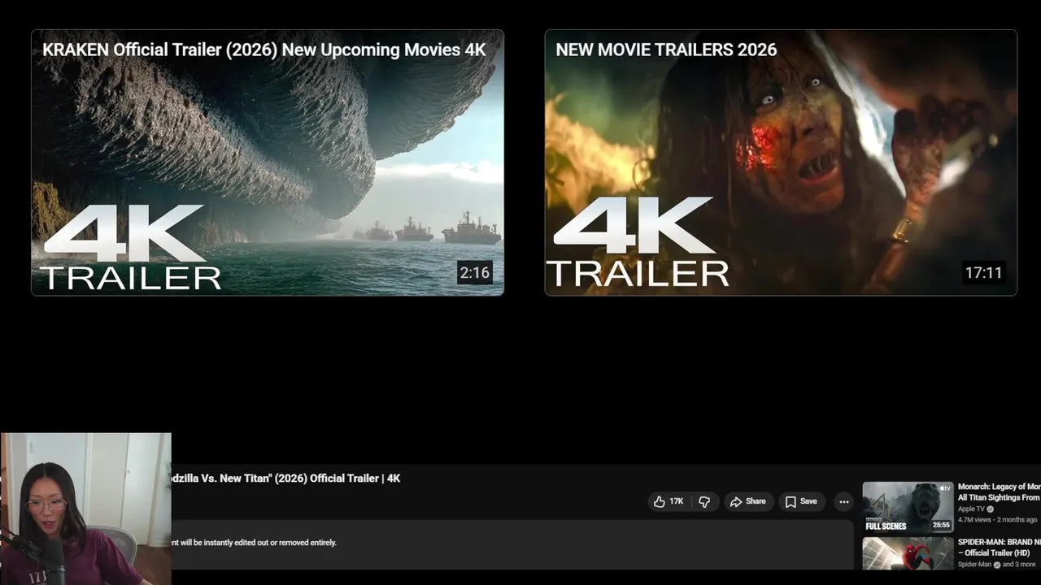
Task: Expand the description box reading 'instantly edited out or removed entirely'
Action: pyautogui.click(x=511, y=543)
